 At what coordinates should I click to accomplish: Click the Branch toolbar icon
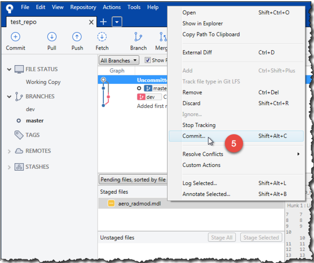pos(138,37)
